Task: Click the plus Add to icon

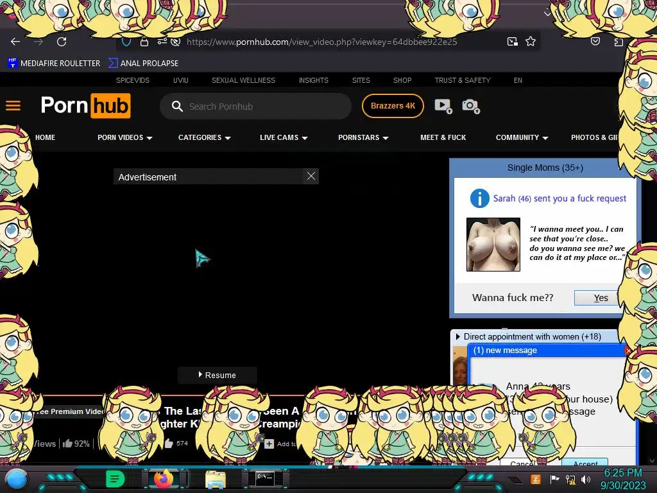Action: click(x=269, y=444)
